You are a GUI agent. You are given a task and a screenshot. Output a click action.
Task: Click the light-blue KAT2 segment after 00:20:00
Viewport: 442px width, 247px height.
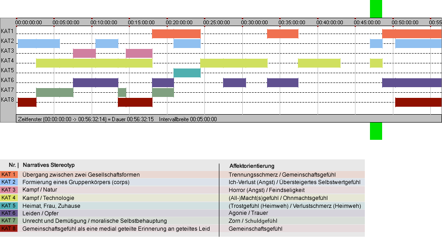tap(187, 43)
